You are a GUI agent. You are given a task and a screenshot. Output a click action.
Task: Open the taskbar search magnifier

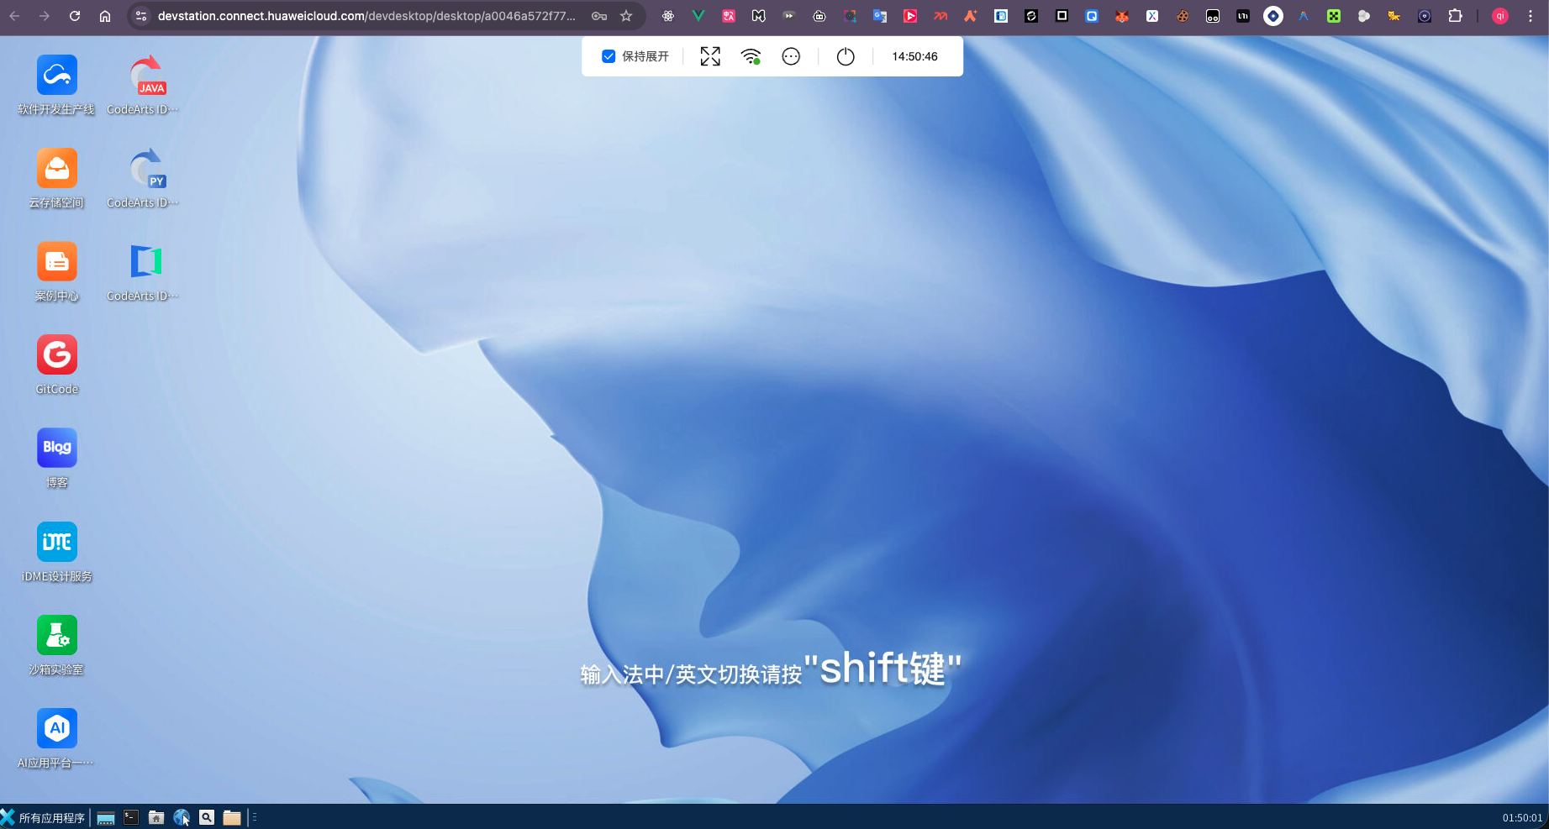pos(207,816)
